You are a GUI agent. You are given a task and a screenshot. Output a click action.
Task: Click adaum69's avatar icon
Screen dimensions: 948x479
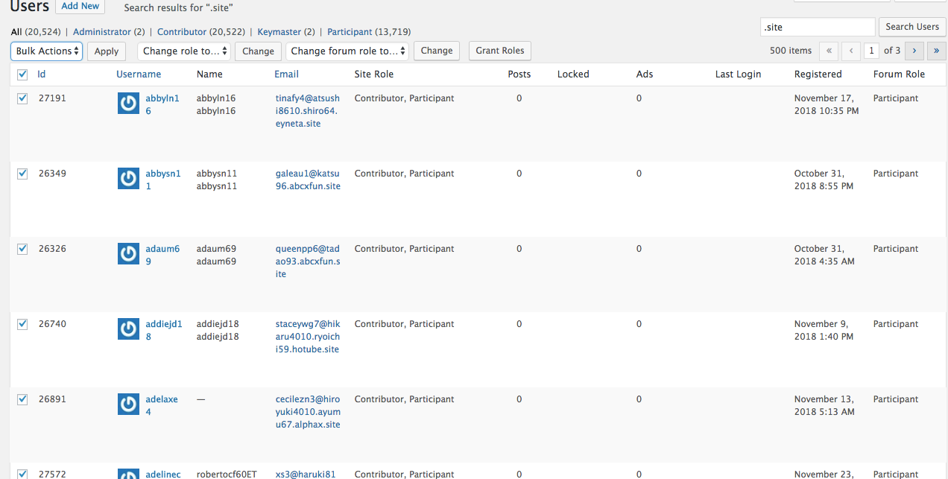point(128,253)
